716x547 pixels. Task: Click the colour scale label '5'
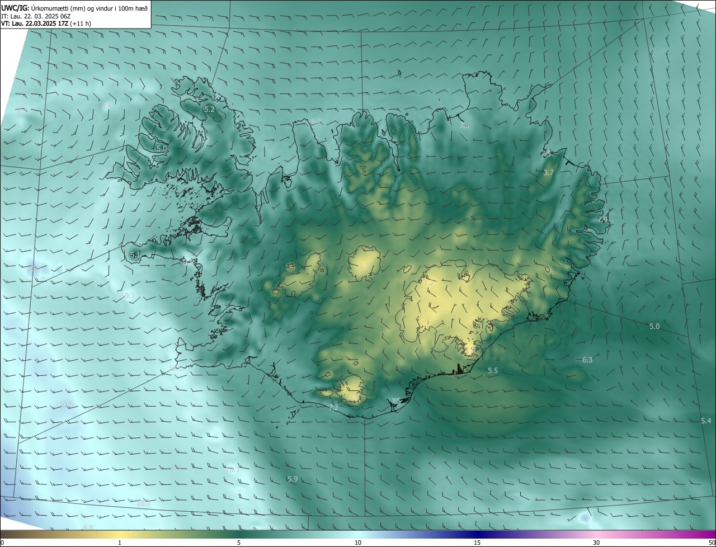[239, 543]
